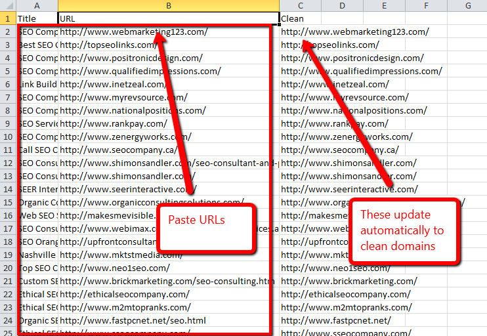The width and height of the screenshot is (487, 336).
Task: Click cell B4 positronicdesign.com URL
Action: point(169,58)
